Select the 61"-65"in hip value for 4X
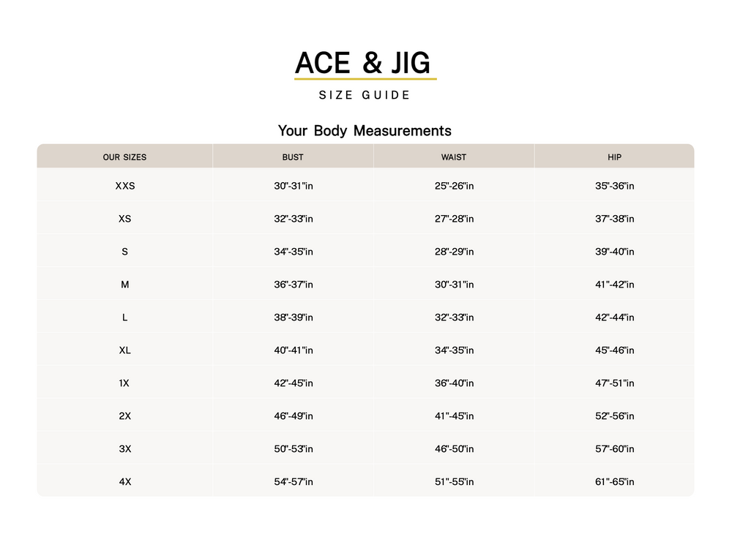This screenshot has width=732, height=545. pos(615,482)
